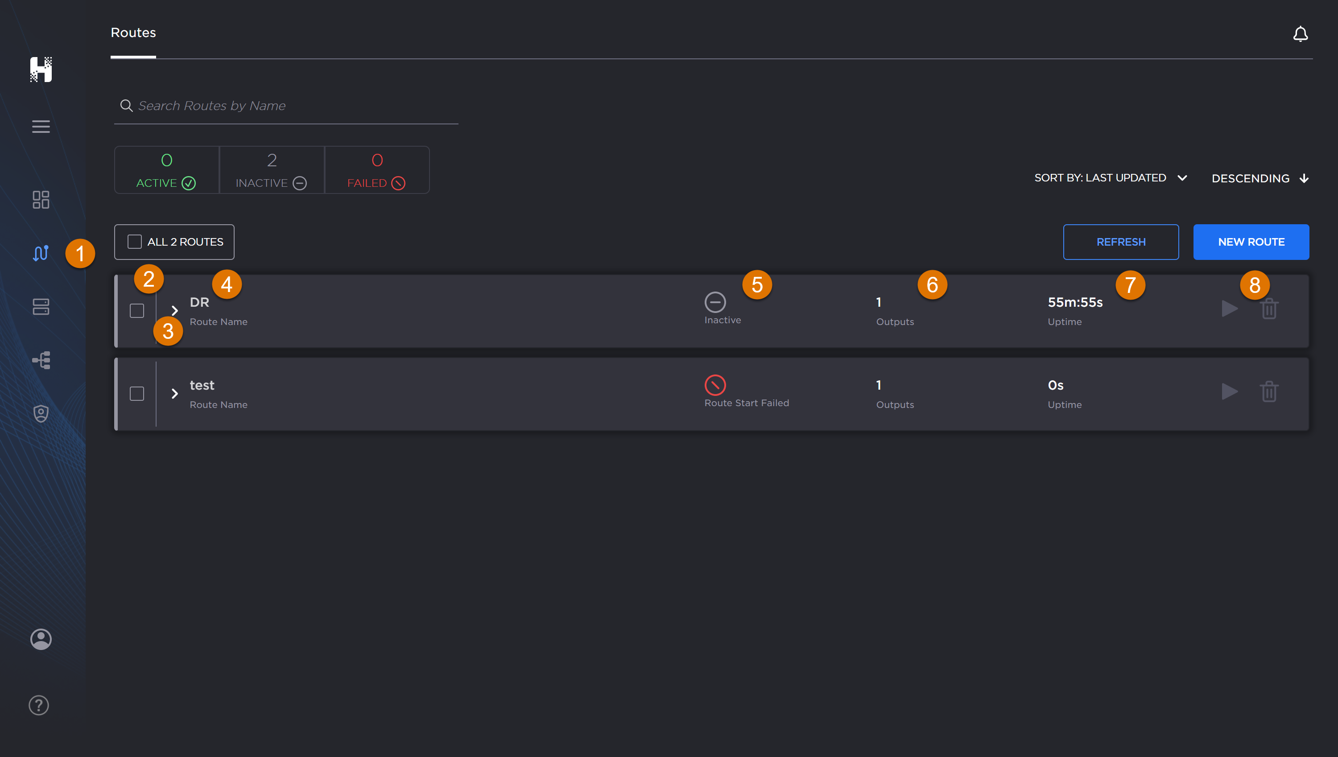Screen dimensions: 1338x757
Task: Expand the DR route row chevron
Action: tap(175, 310)
